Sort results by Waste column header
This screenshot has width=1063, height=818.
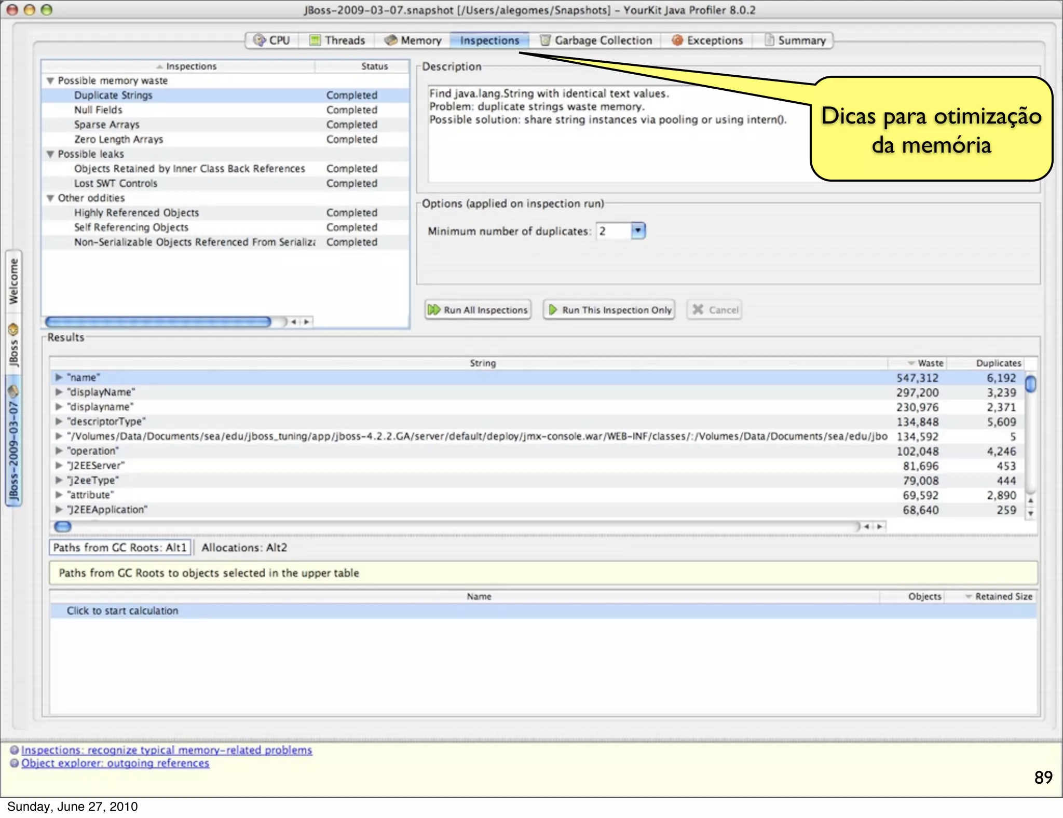pyautogui.click(x=930, y=363)
